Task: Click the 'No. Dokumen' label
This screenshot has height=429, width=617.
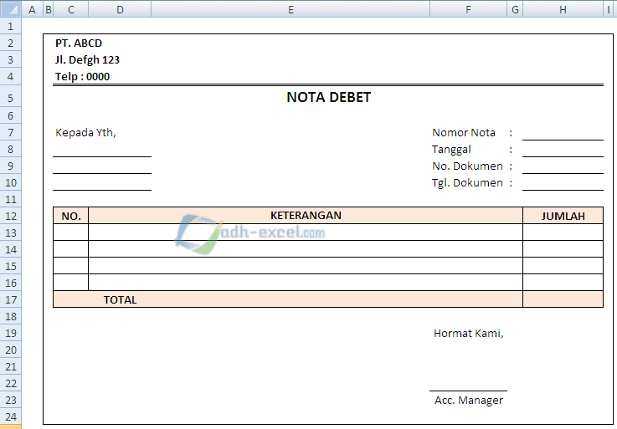Action: pos(467,166)
